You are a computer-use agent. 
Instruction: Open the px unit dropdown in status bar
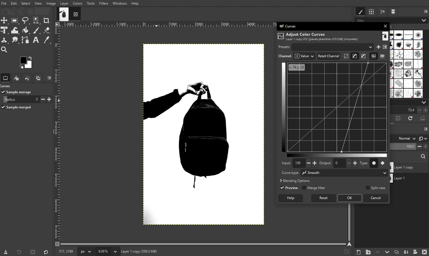click(86, 251)
